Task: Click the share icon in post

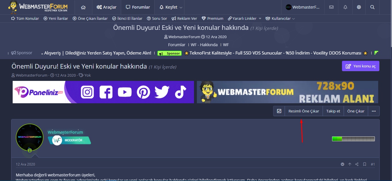Action: pyautogui.click(x=357, y=164)
